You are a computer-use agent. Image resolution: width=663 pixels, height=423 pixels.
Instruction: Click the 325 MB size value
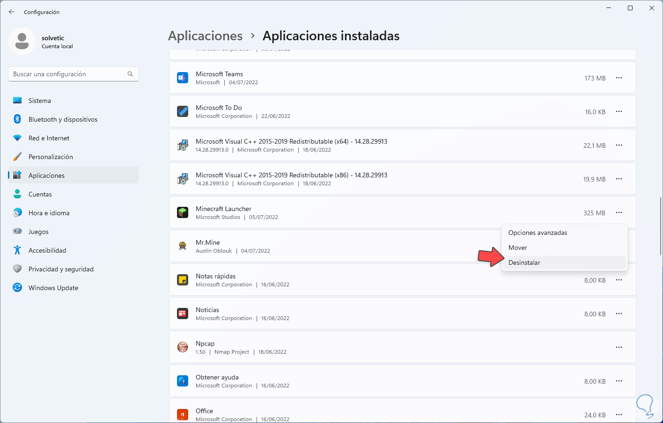click(594, 213)
